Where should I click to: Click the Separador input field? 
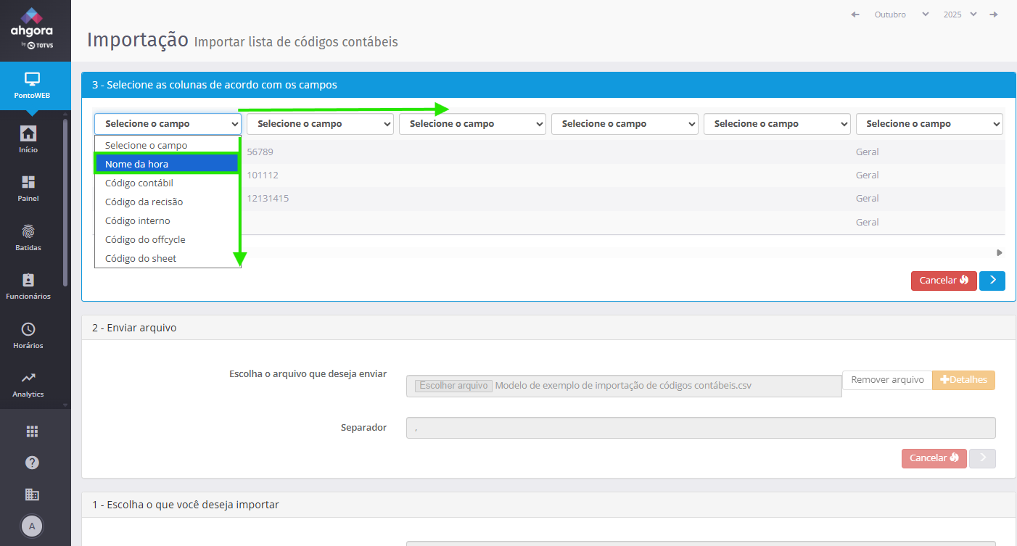(x=701, y=428)
